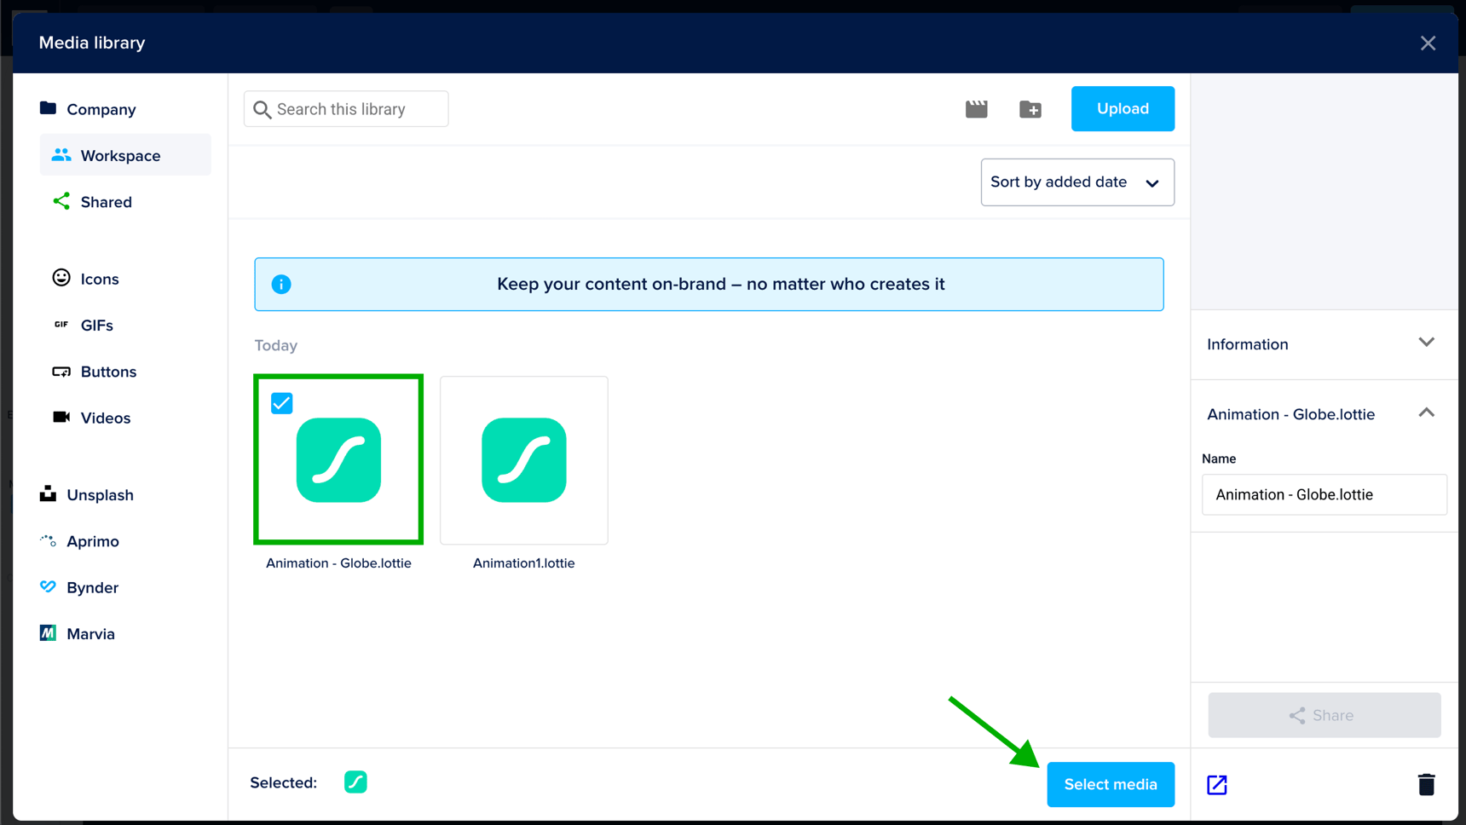Open the Sort by added date dropdown

click(x=1076, y=182)
